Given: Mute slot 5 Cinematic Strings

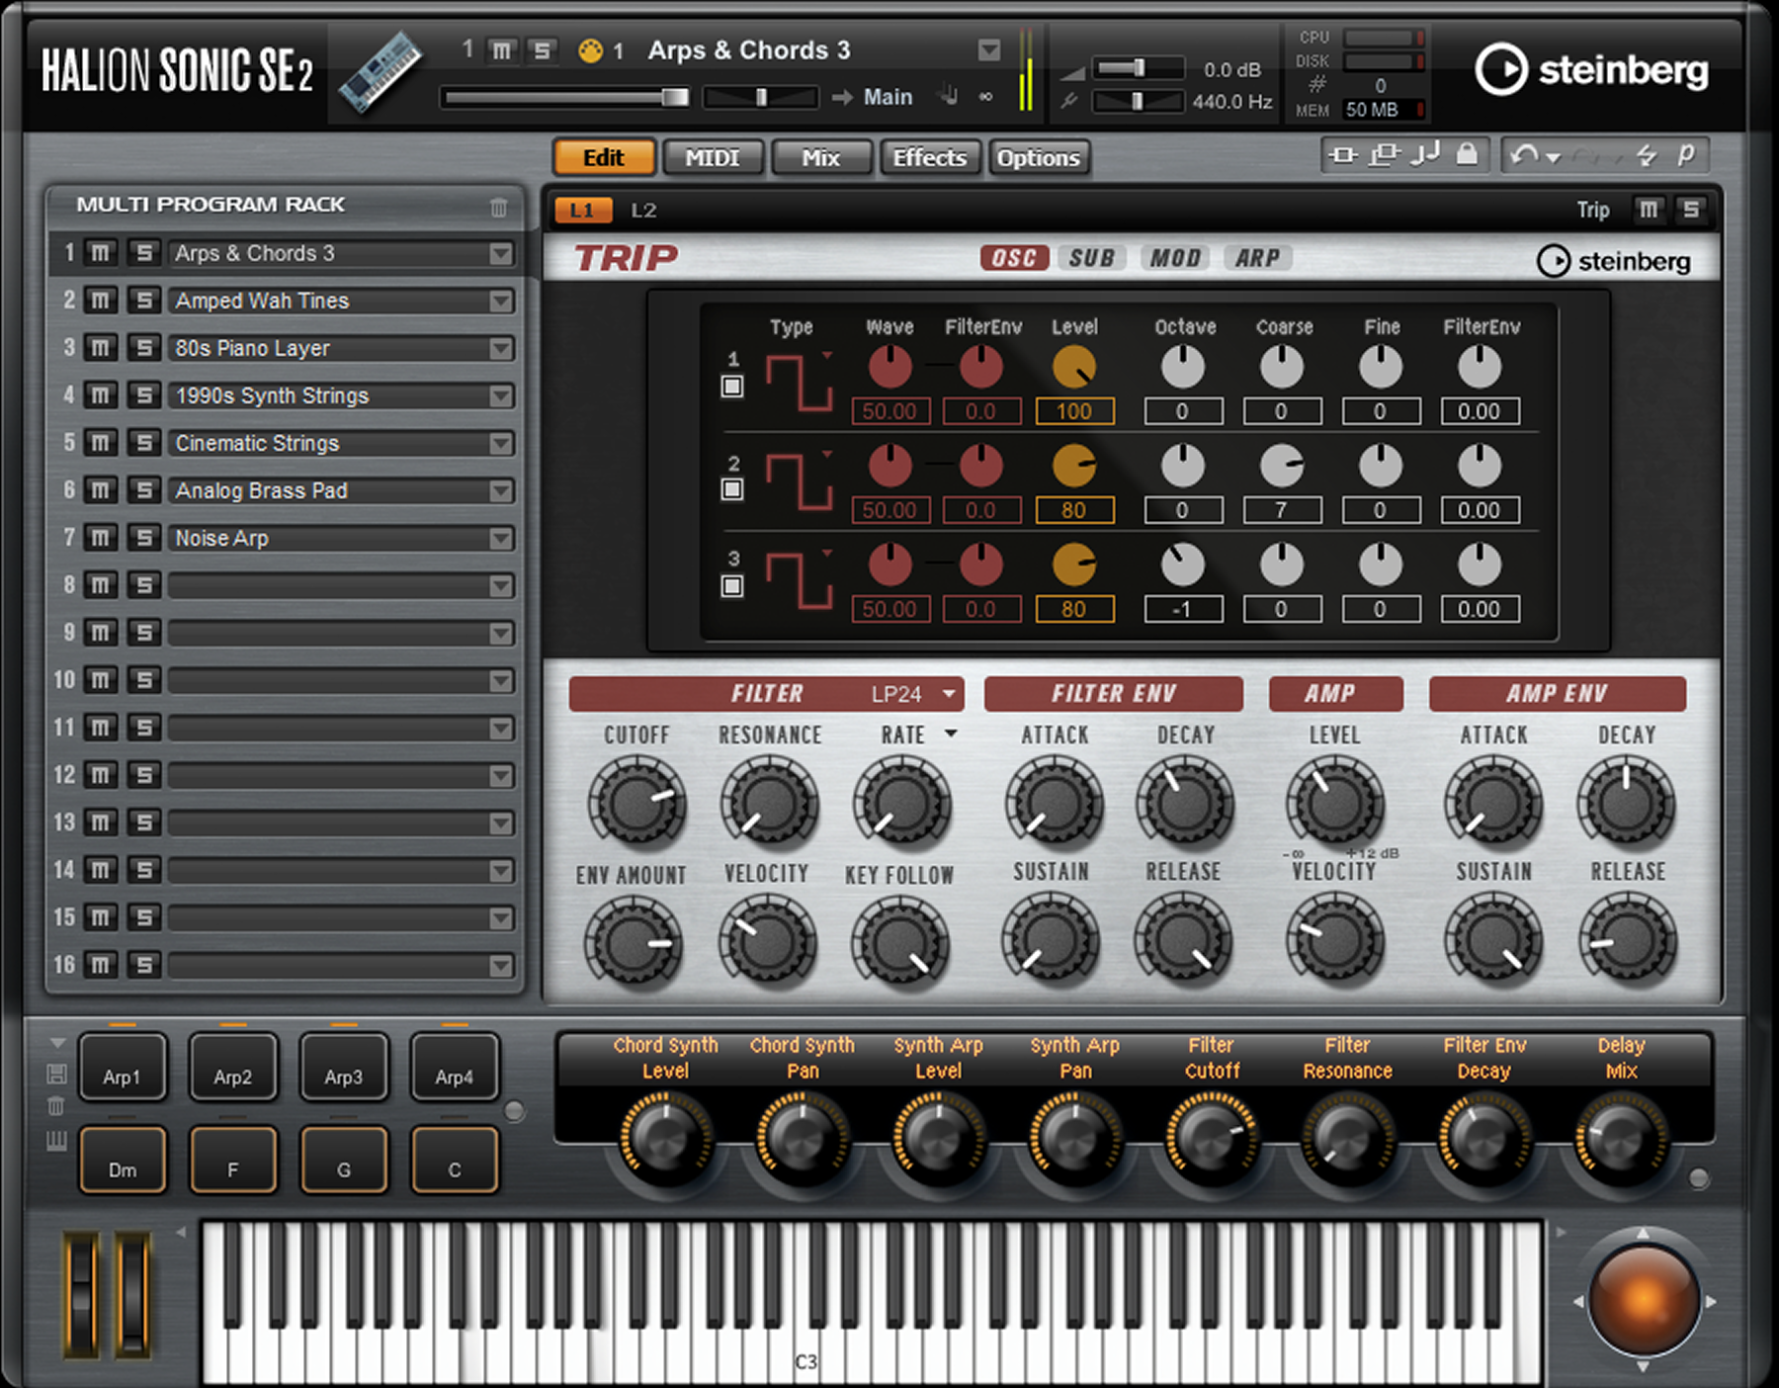Looking at the screenshot, I should 101,443.
